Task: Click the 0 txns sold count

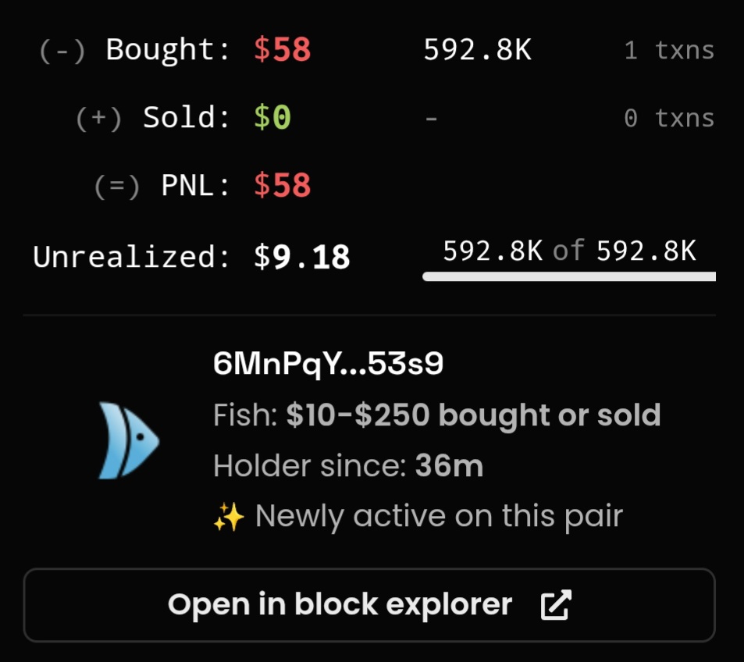Action: 669,118
